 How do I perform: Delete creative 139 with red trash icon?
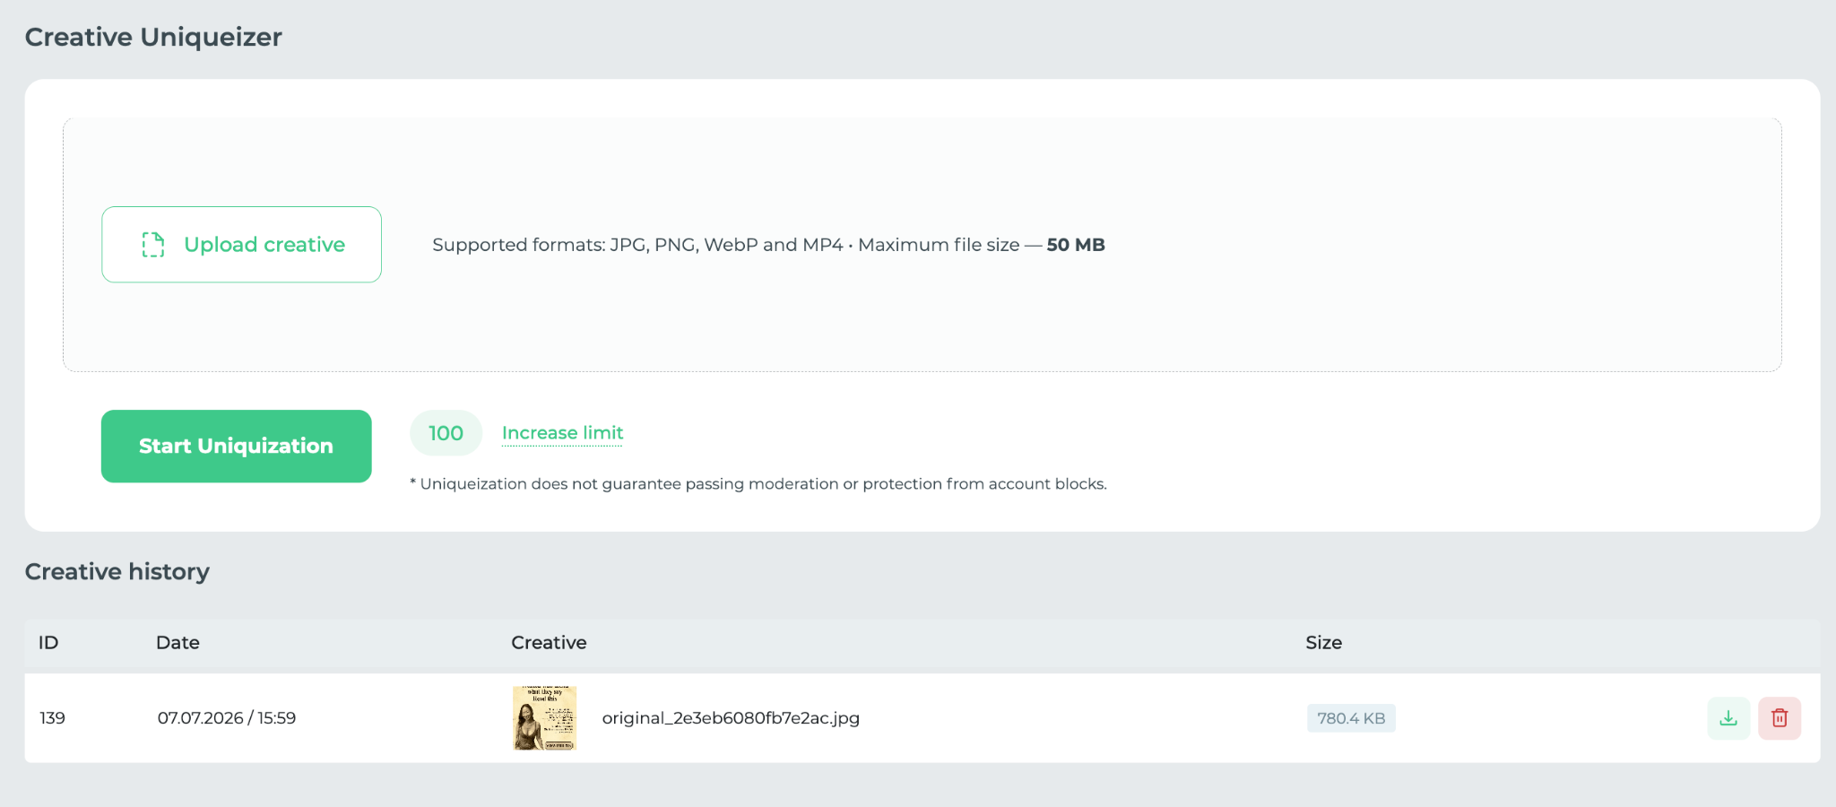point(1780,718)
